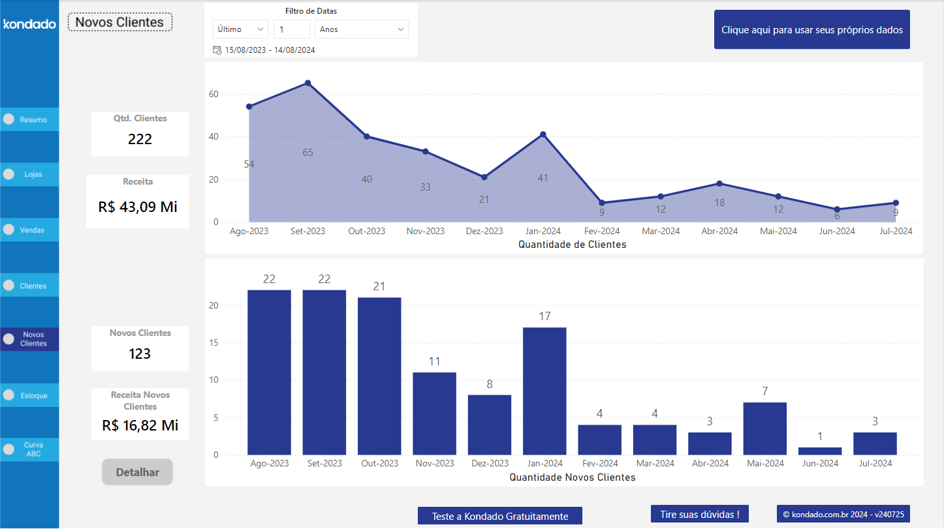The width and height of the screenshot is (944, 529).
Task: Click the kondado logo
Action: (29, 24)
